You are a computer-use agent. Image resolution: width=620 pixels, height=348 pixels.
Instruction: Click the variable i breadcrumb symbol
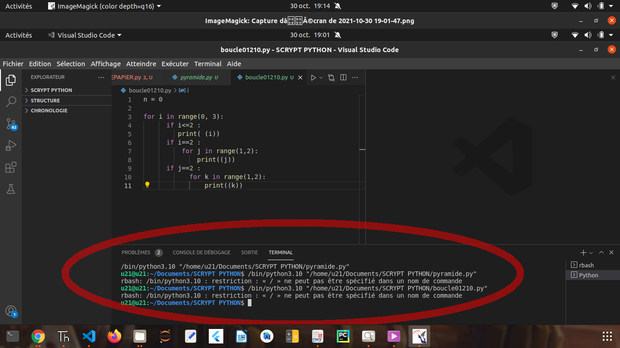184,90
